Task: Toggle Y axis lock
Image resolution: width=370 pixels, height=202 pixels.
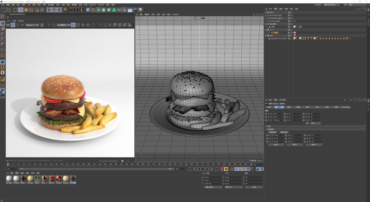Action: [54, 10]
